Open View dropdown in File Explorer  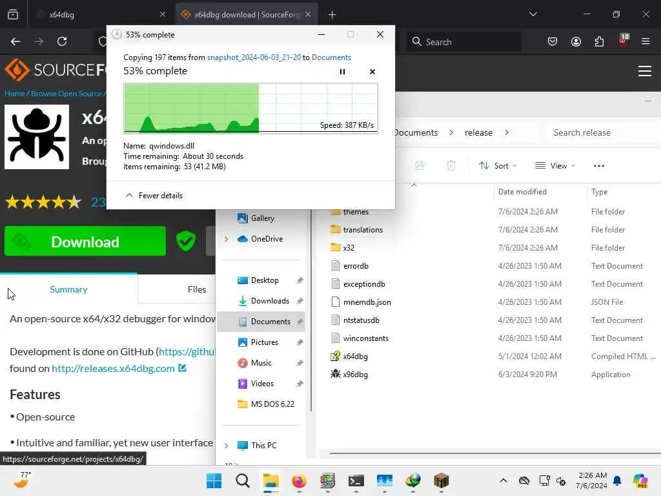[x=554, y=166]
